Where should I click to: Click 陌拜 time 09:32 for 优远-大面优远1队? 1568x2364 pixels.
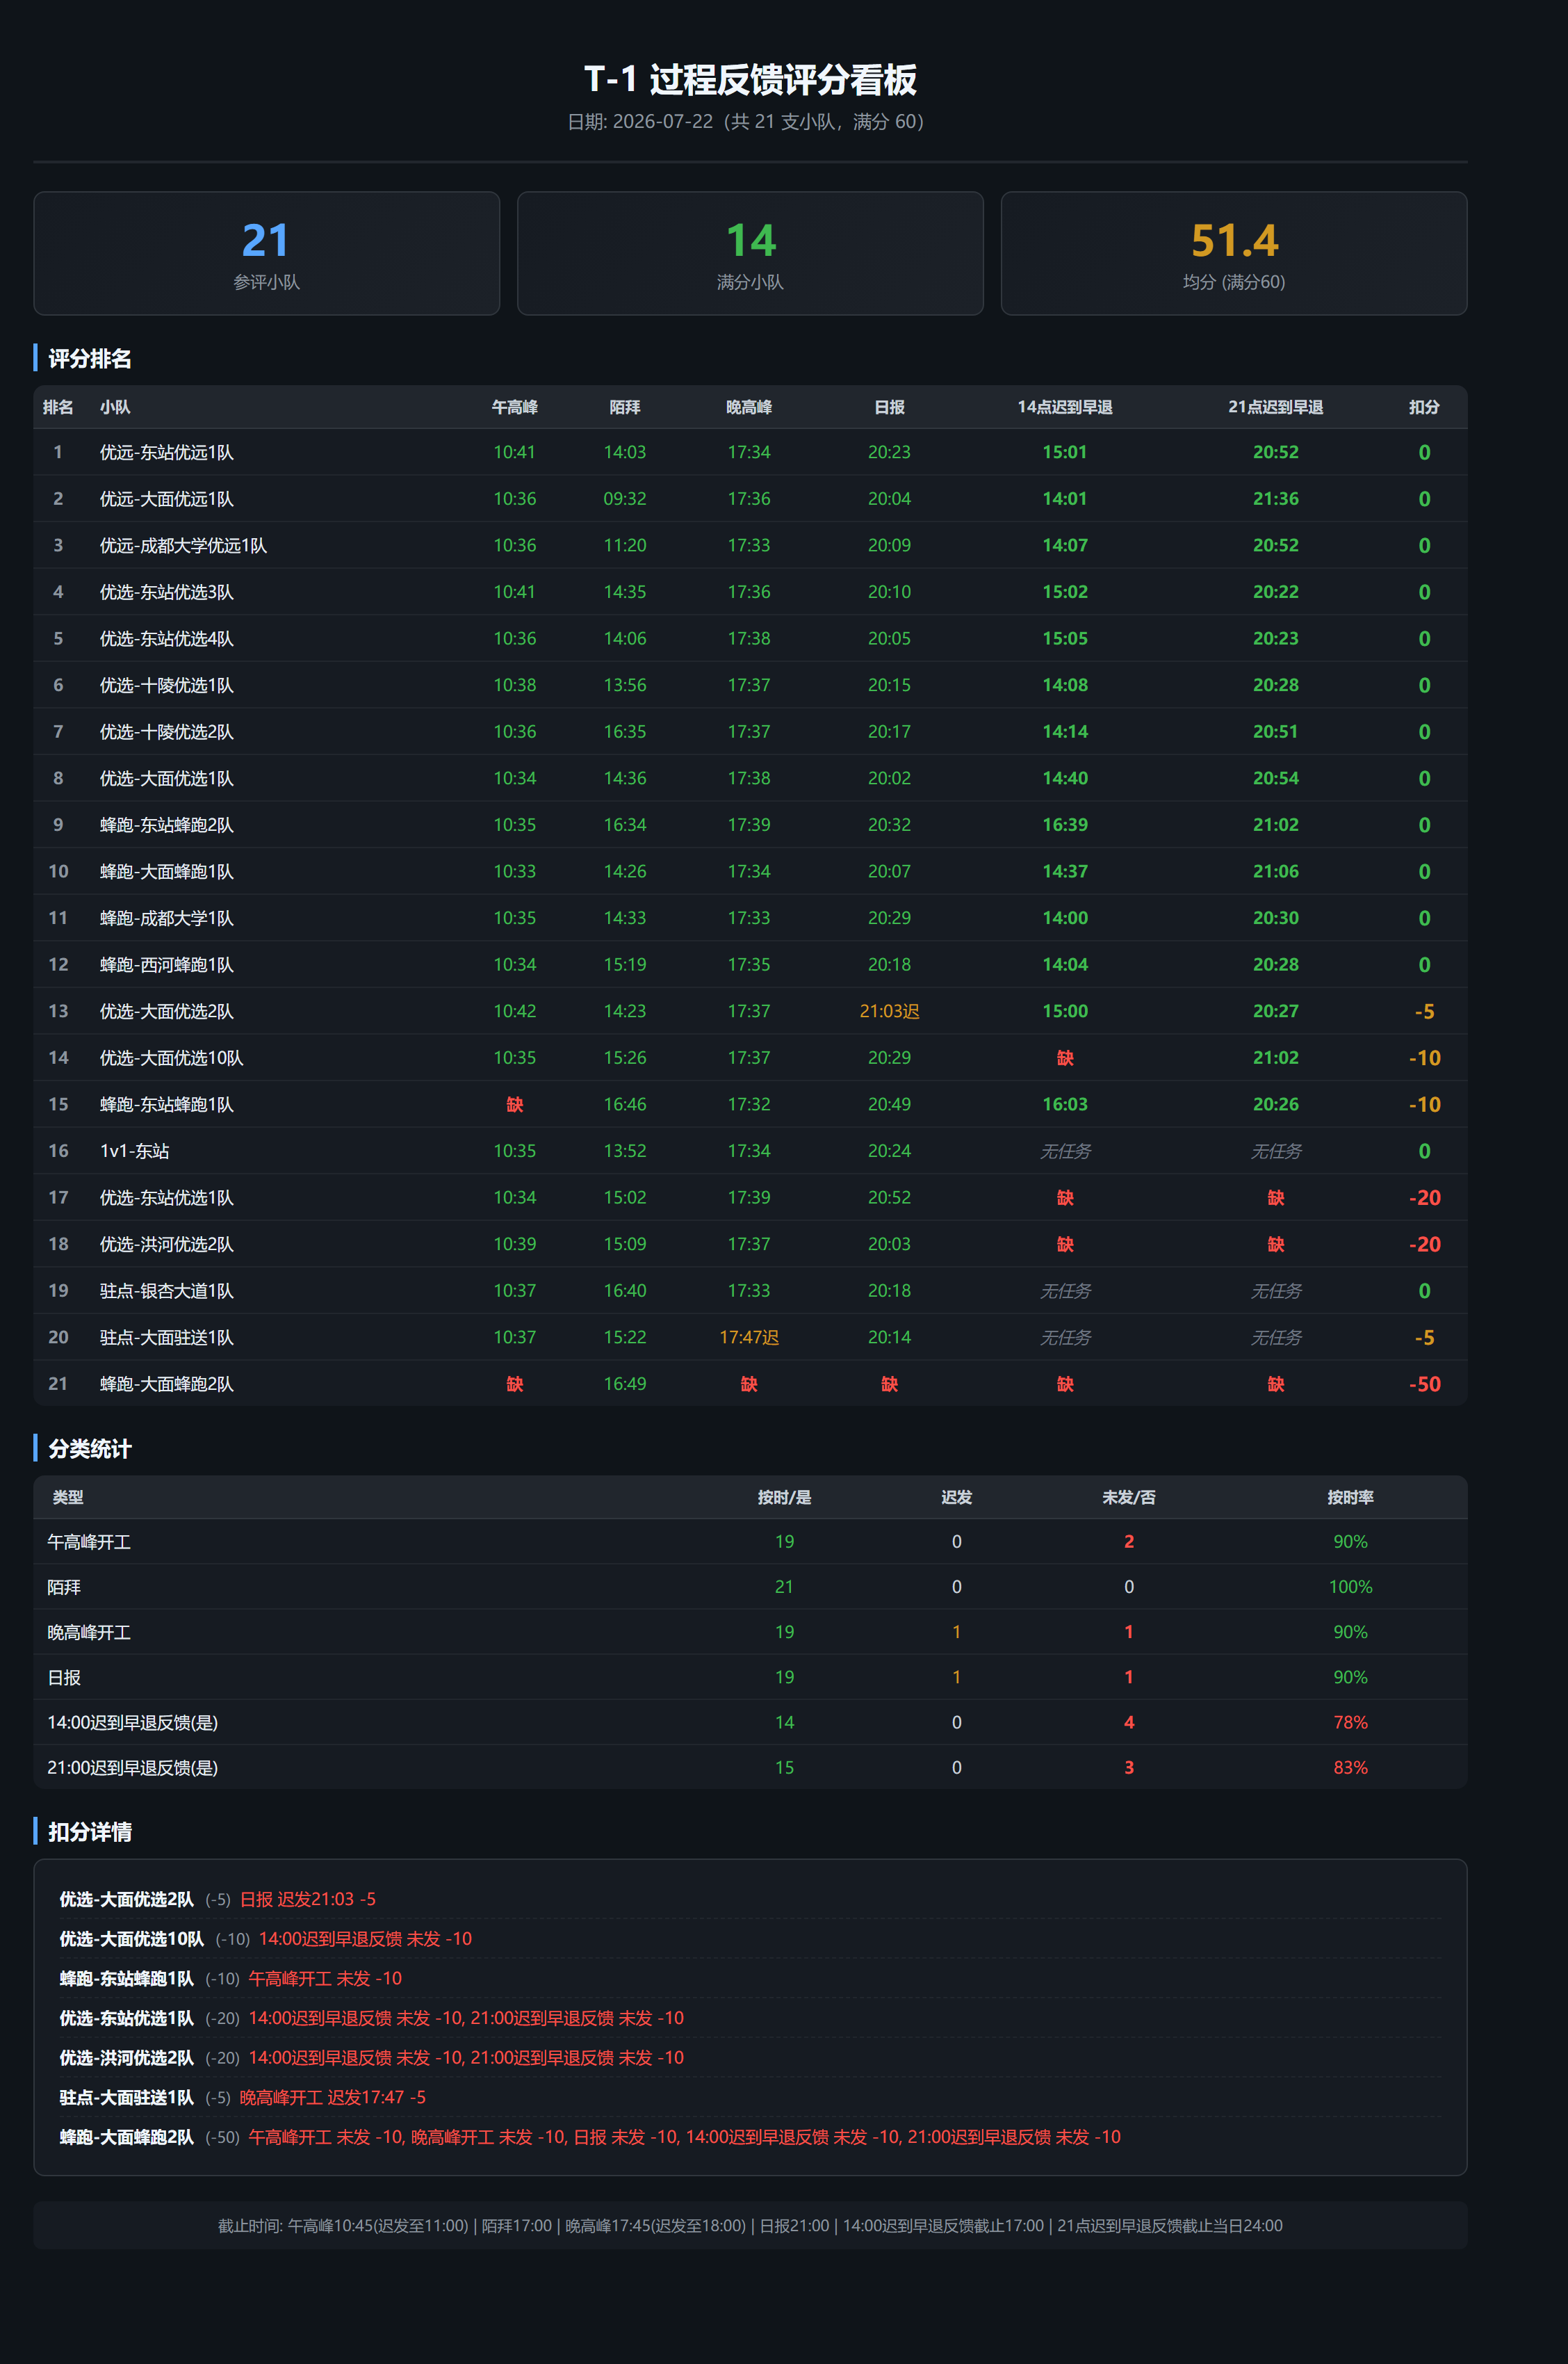(x=625, y=499)
